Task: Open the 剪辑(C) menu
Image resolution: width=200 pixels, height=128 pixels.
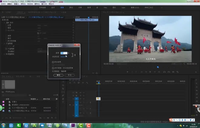Action: tap(16, 4)
